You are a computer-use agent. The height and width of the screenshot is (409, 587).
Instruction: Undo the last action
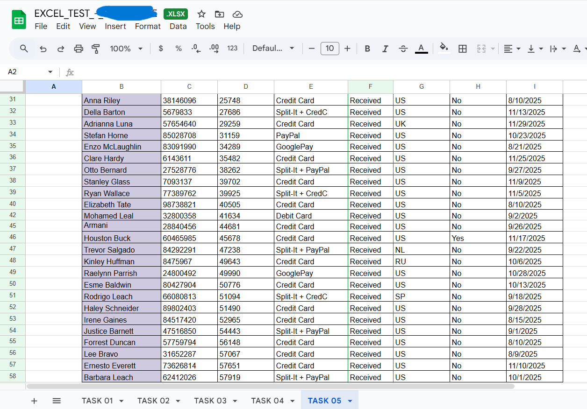pyautogui.click(x=43, y=49)
